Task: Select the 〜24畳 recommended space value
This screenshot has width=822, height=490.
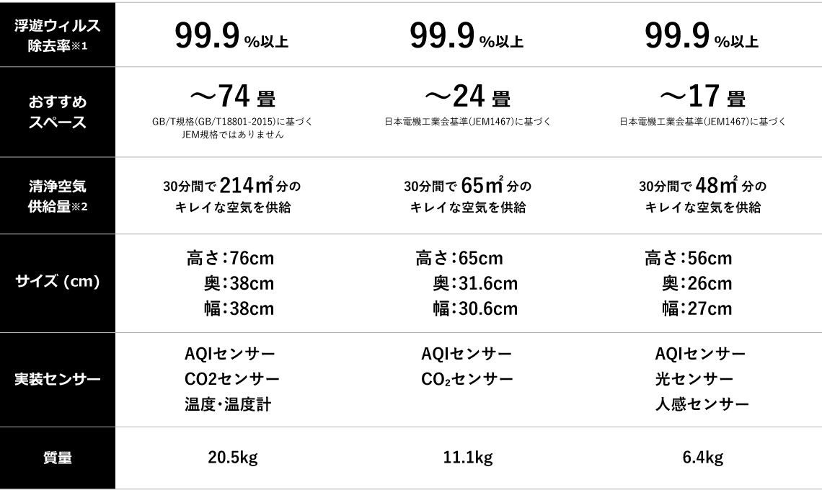Action: pyautogui.click(x=467, y=96)
